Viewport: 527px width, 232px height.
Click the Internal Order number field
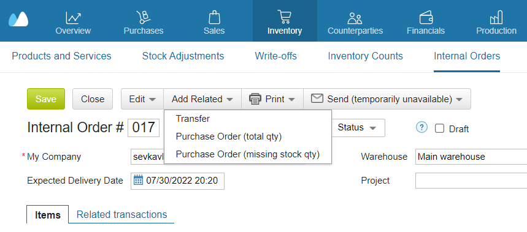point(144,128)
